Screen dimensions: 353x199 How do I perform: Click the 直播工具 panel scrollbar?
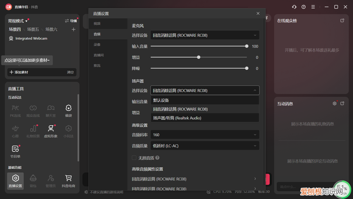78,128
